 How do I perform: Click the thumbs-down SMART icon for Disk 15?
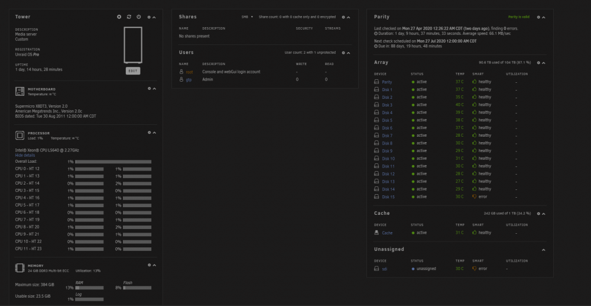[x=475, y=197]
